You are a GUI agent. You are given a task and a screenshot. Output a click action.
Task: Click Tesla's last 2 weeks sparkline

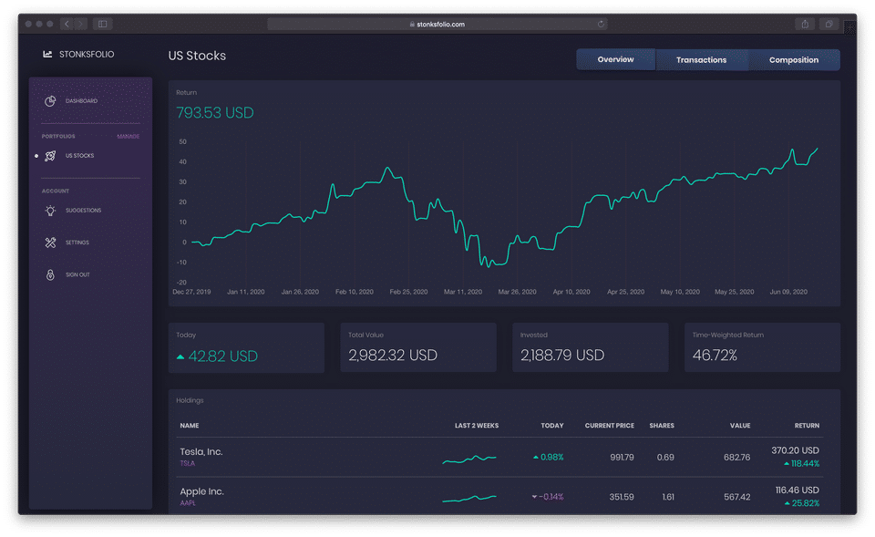click(x=469, y=458)
